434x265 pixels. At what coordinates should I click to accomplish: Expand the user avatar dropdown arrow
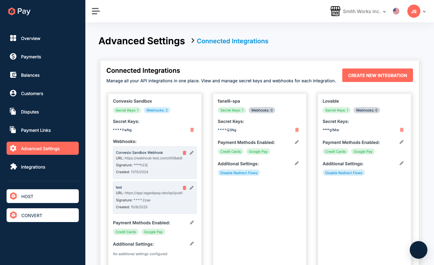[x=424, y=12]
